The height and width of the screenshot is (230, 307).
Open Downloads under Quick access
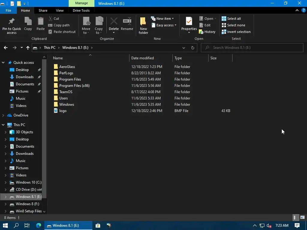(25, 77)
